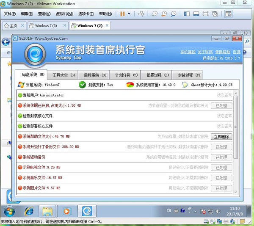The width and height of the screenshot is (254, 226).
Task: Click 立即删除 for system help files
Action: (x=221, y=137)
